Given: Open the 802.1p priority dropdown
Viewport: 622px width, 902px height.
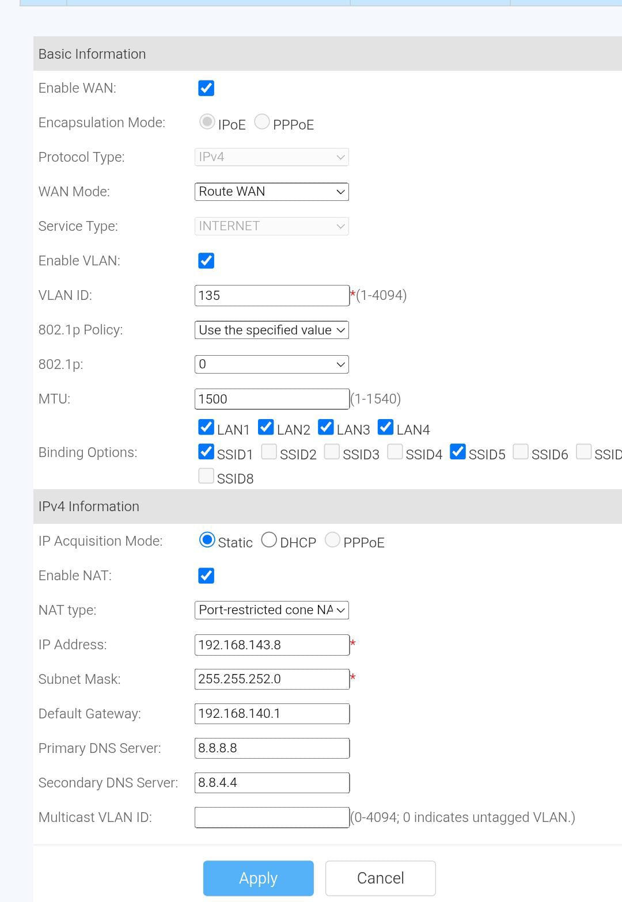Looking at the screenshot, I should coord(272,364).
